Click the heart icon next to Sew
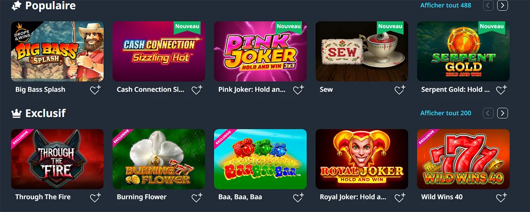Screen dimensions: 530x212 point(400,90)
